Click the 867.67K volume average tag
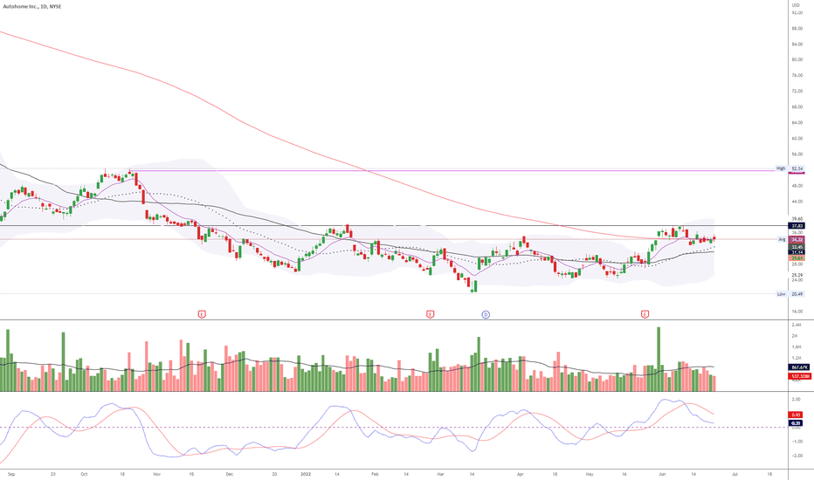The image size is (814, 480). 799,367
